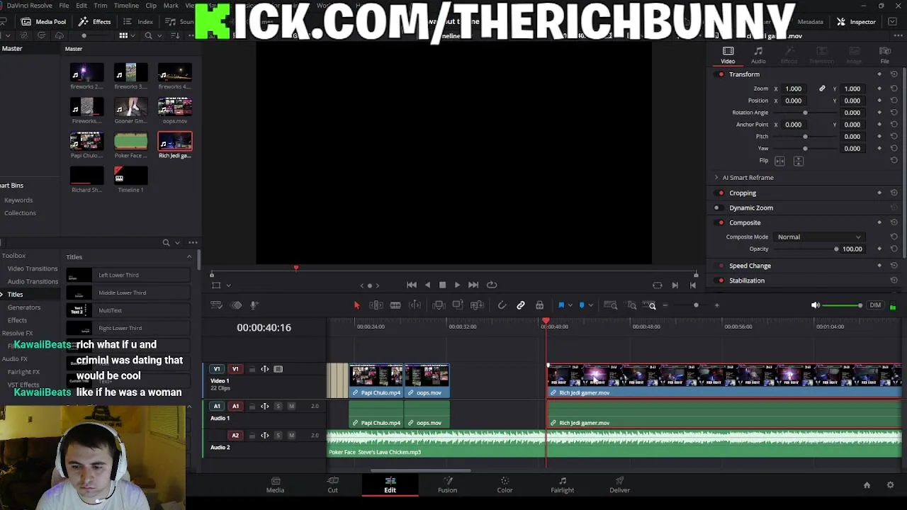Open timeline view options icon
Screen dimensions: 907x510
(x=217, y=305)
